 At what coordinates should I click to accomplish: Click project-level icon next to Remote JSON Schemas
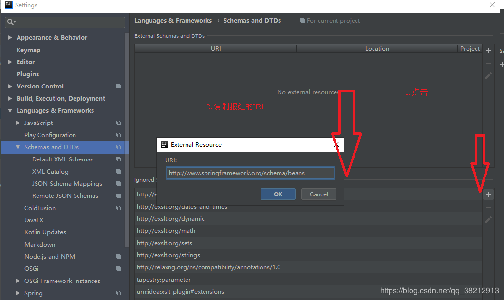point(119,196)
